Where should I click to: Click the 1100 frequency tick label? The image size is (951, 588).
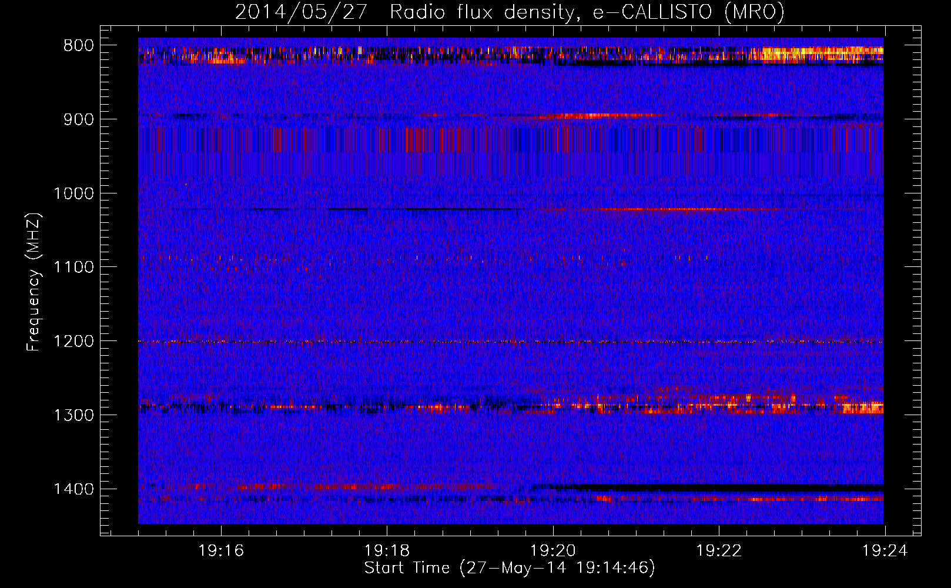pos(73,268)
